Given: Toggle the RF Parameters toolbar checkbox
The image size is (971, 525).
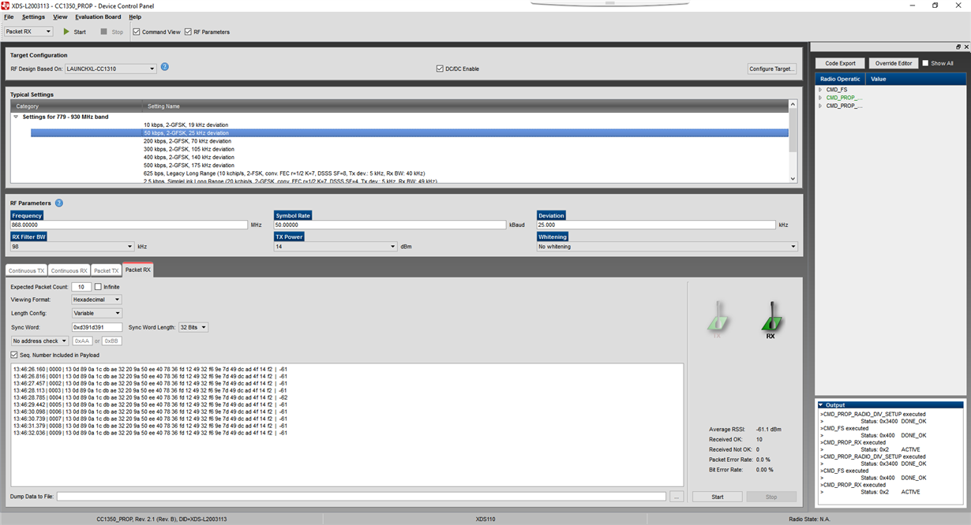Looking at the screenshot, I should 188,32.
